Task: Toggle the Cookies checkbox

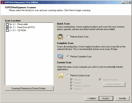Action: (72, 89)
